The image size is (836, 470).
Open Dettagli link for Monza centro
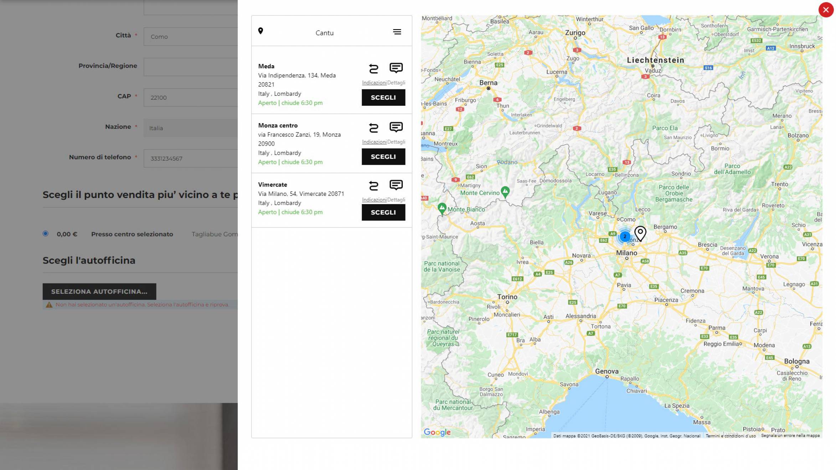(x=396, y=142)
